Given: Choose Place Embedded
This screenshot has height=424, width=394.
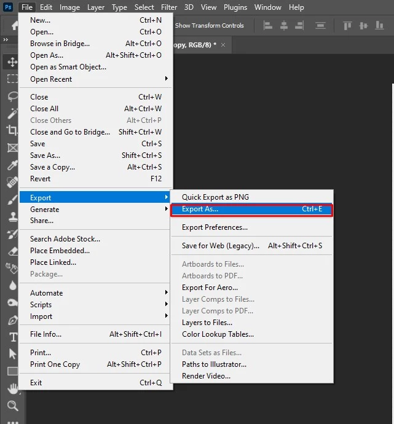Looking at the screenshot, I should [95, 250].
